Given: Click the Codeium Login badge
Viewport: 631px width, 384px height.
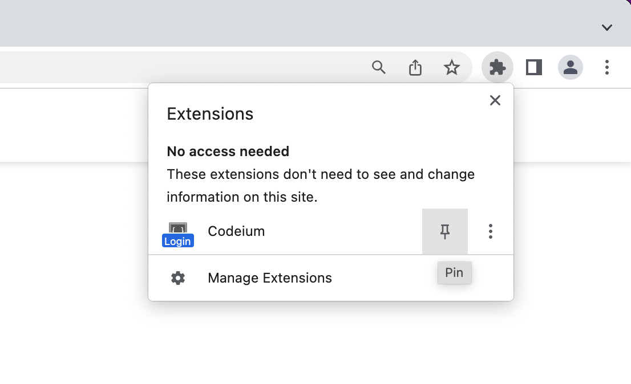Looking at the screenshot, I should (x=177, y=240).
